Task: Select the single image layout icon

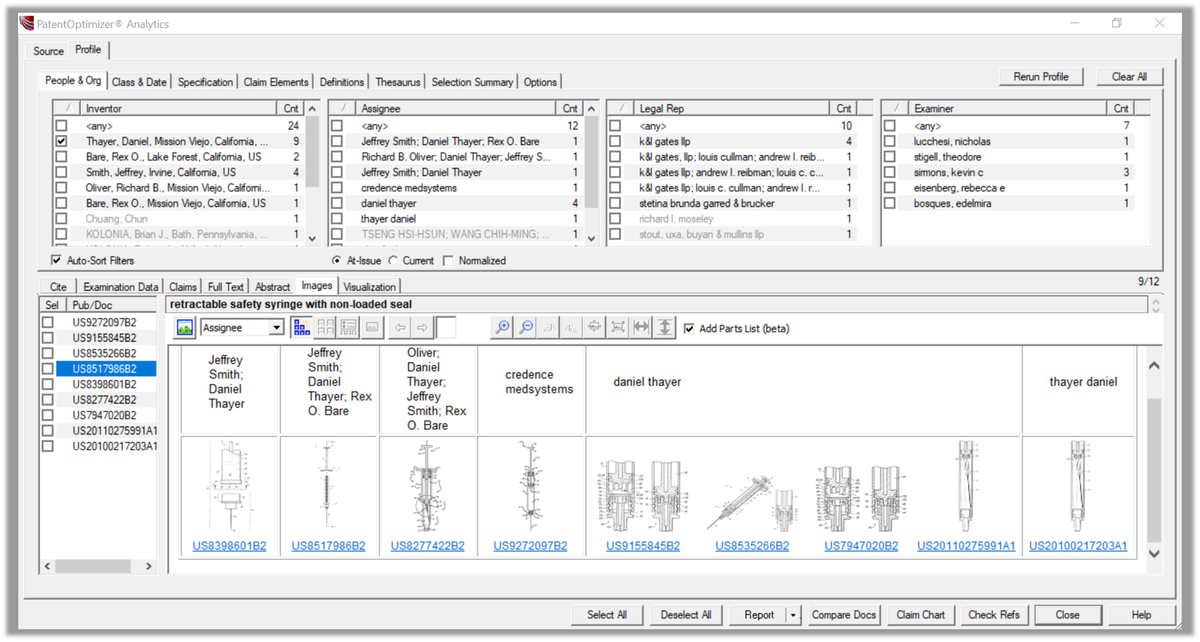Action: [372, 328]
